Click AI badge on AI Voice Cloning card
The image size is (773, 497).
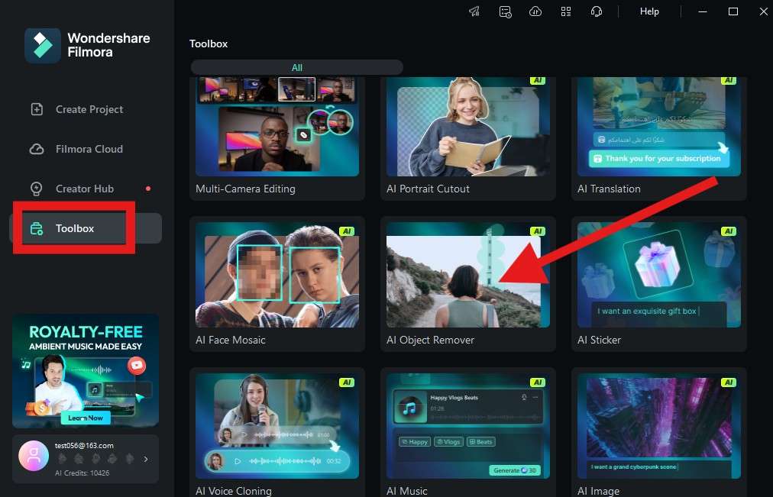[347, 382]
